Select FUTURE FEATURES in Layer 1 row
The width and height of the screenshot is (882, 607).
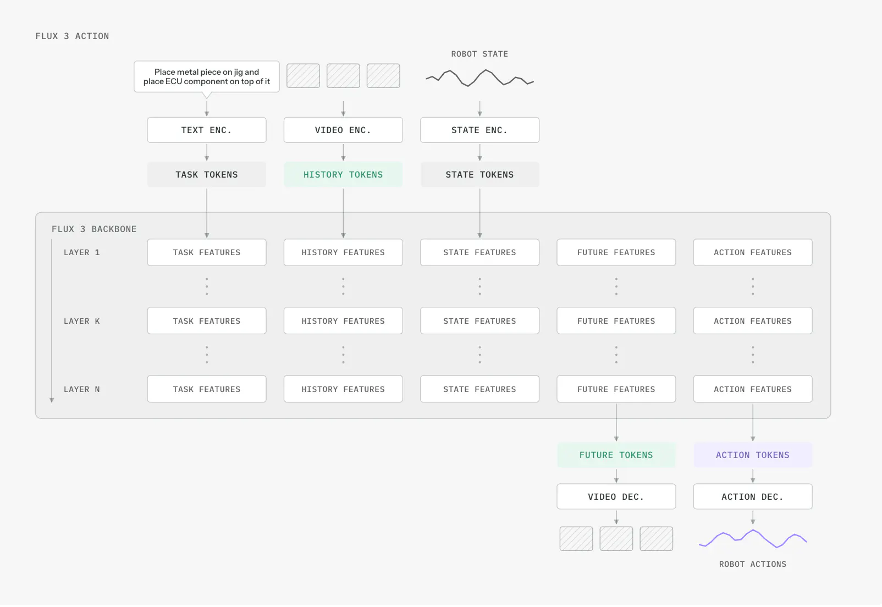pyautogui.click(x=616, y=252)
